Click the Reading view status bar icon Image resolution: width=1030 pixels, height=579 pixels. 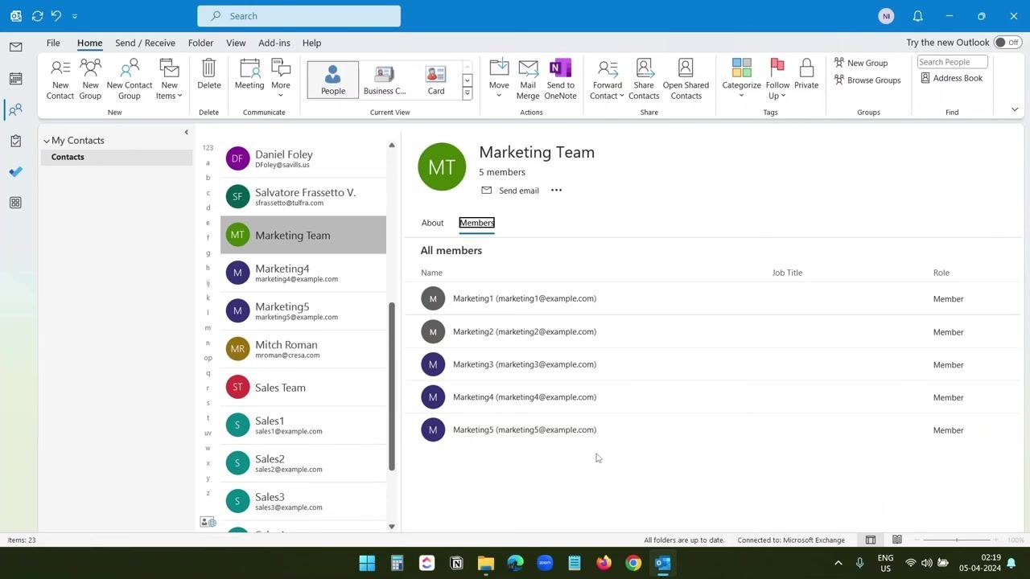point(897,540)
